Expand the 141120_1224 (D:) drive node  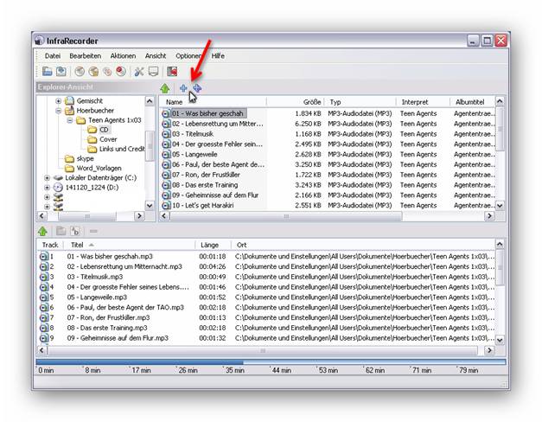point(47,188)
